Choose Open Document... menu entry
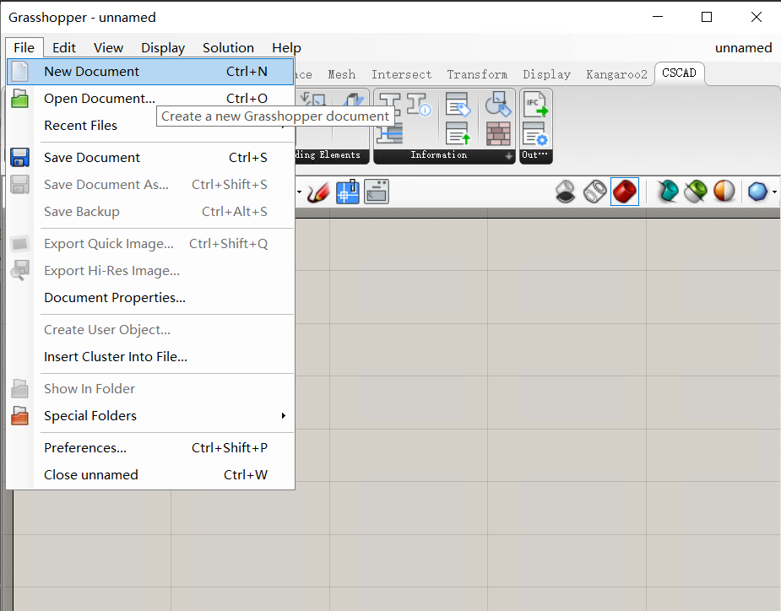The width and height of the screenshot is (781, 611). click(150, 98)
